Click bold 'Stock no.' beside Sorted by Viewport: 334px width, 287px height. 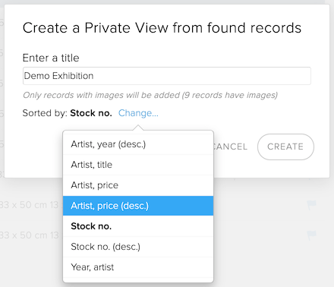91,113
